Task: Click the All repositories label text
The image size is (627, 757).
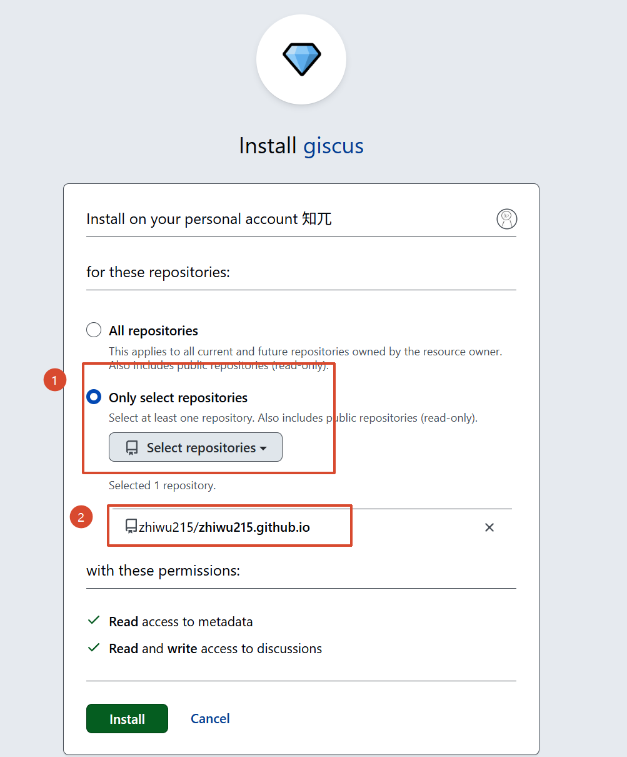Action: pos(153,330)
